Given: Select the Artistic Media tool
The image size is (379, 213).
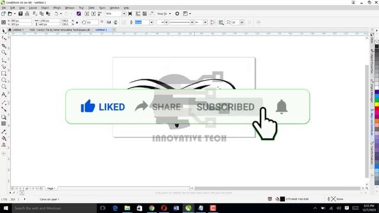Looking at the screenshot, I should click(x=4, y=67).
